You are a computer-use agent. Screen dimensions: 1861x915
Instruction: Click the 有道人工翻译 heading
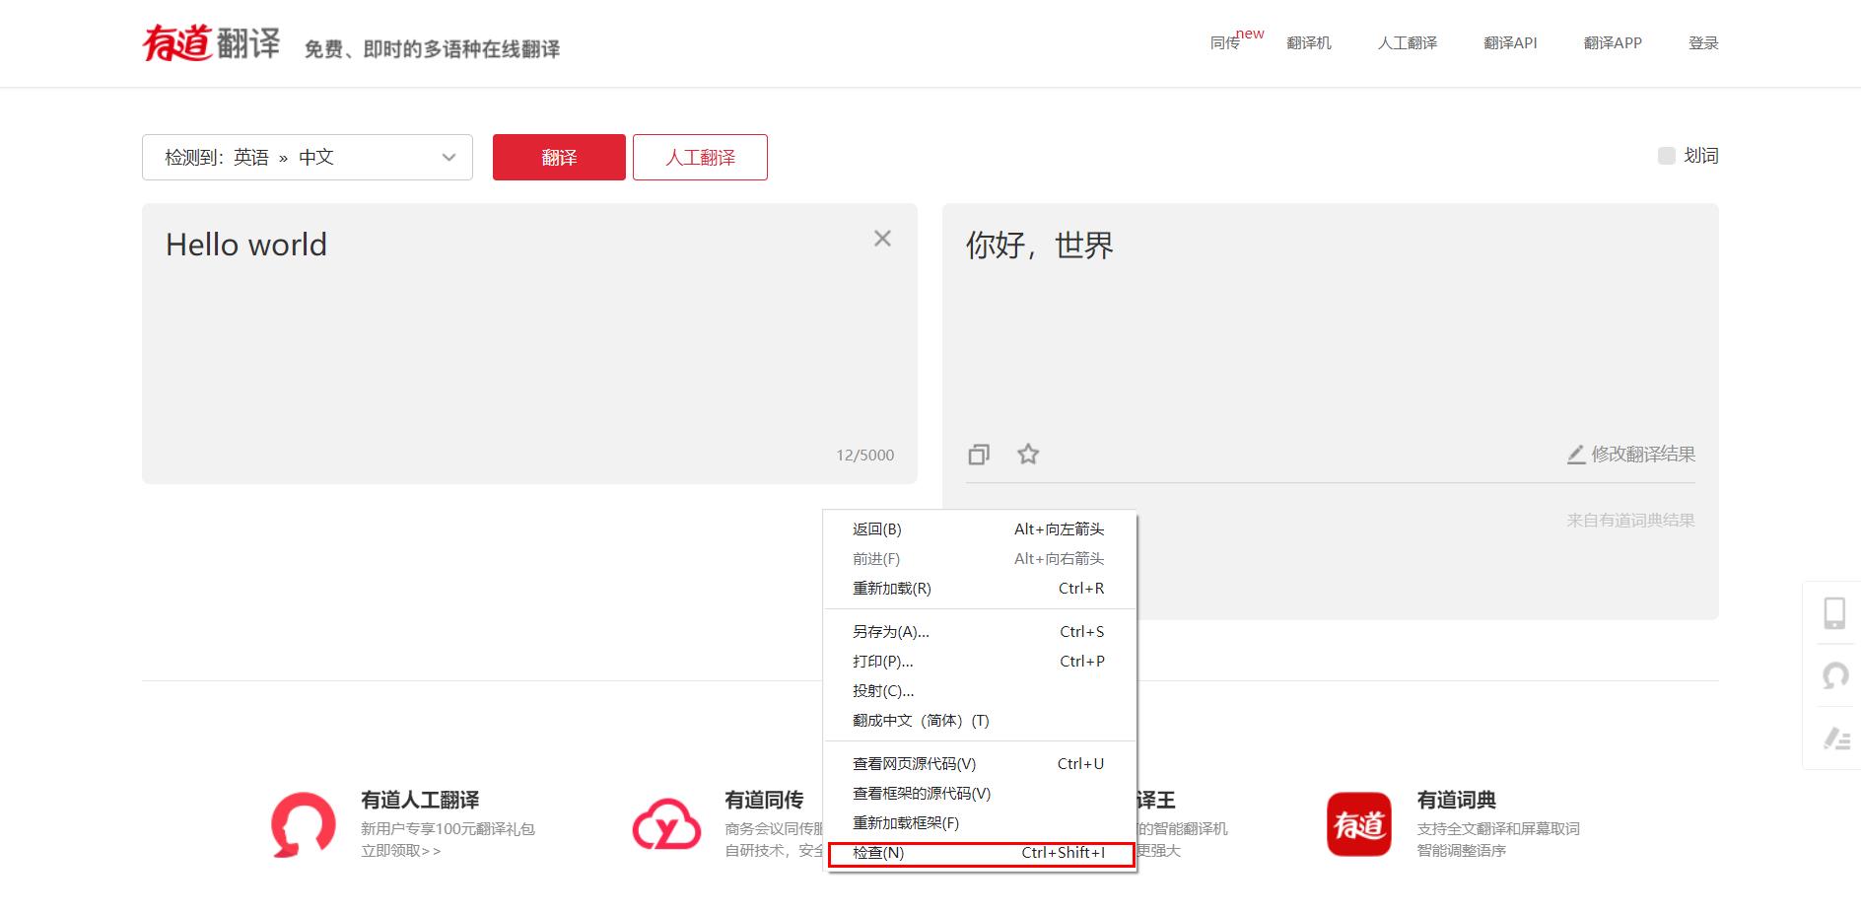[x=420, y=800]
